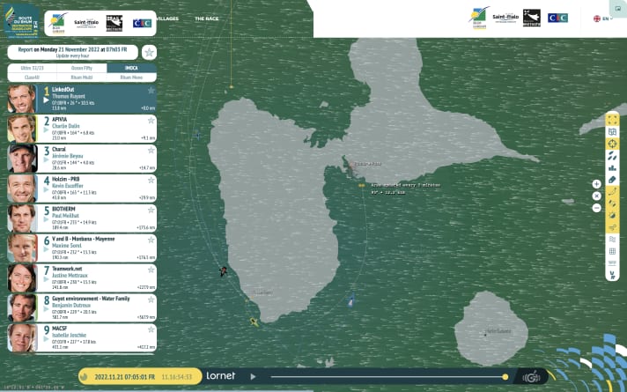Viewport: 627px width, 392px height.
Task: Click the timeline slider handle
Action: 505,376
